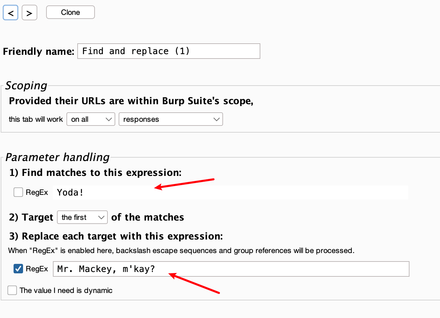
Task: Click the "Parameter handling" section title
Action: point(58,157)
